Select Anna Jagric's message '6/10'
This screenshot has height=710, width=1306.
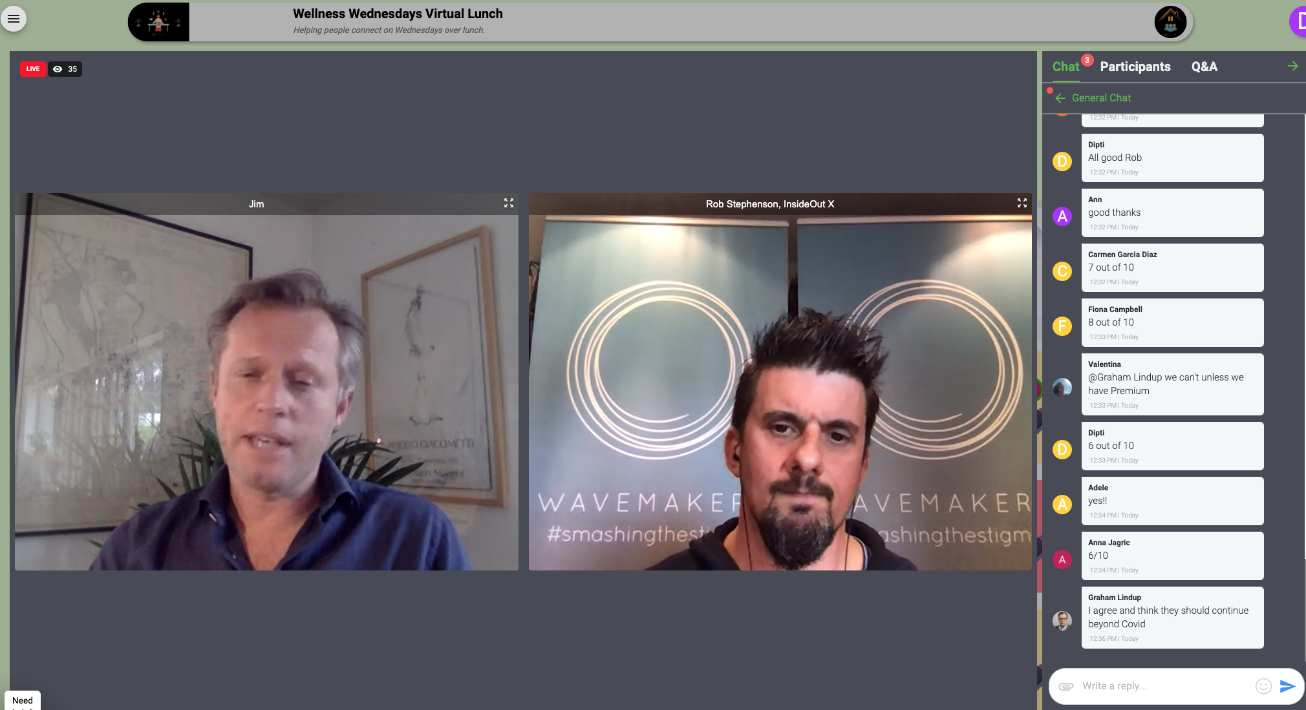pos(1172,556)
